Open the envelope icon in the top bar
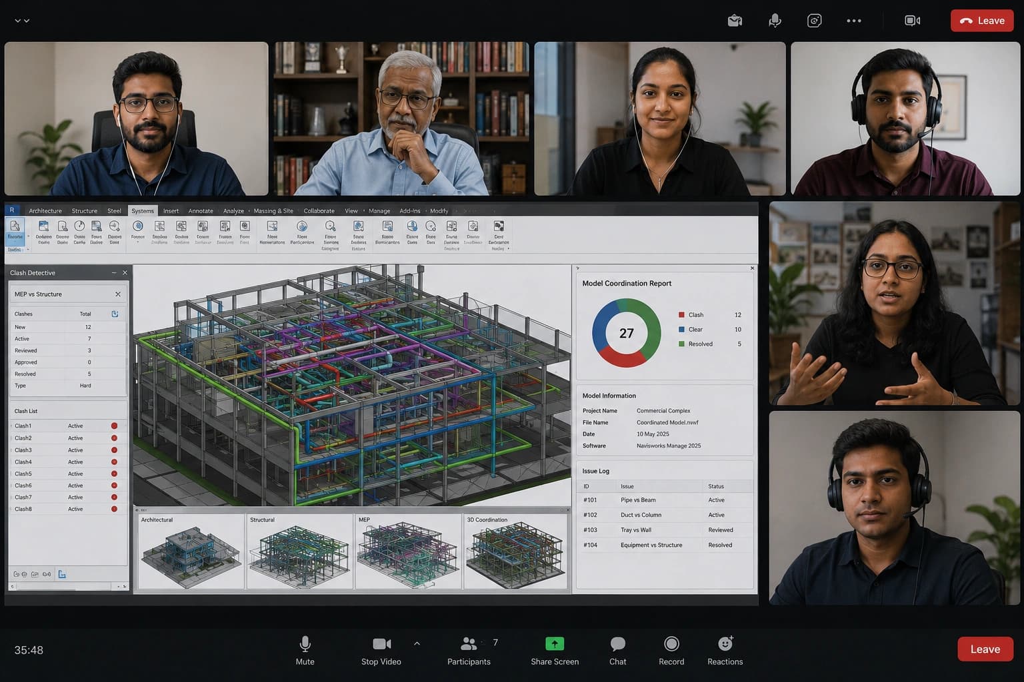The height and width of the screenshot is (682, 1024). (x=735, y=21)
